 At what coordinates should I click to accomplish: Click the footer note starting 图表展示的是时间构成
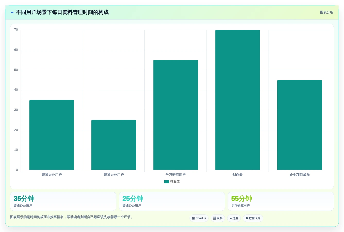[72, 217]
